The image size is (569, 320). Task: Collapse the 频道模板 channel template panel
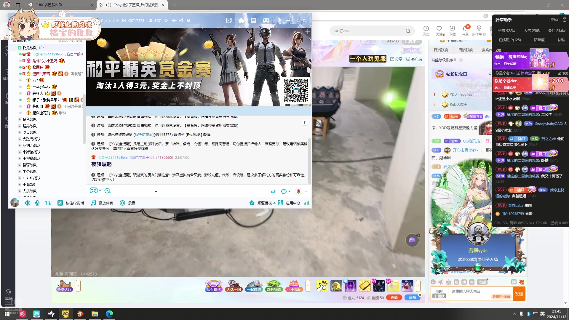coord(274,203)
